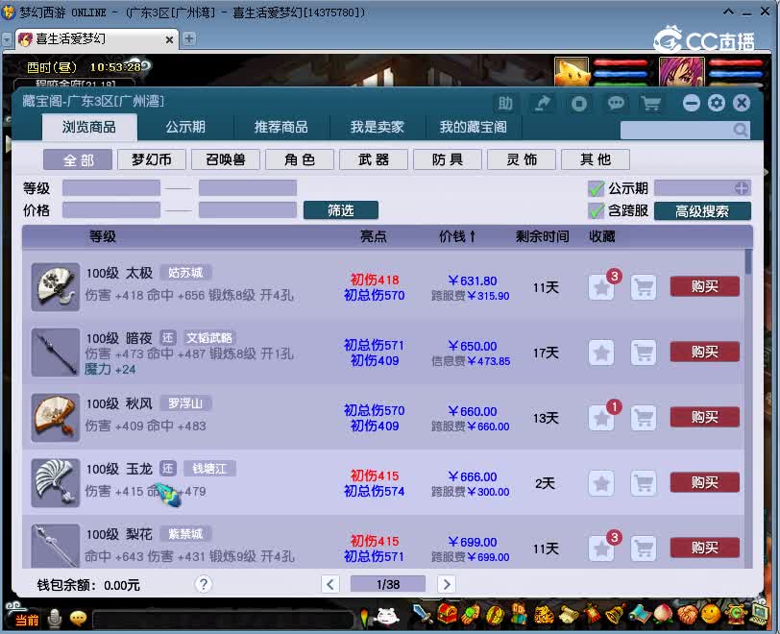
Task: Click the 购买 button for the 暗夜 weapon
Action: click(704, 352)
